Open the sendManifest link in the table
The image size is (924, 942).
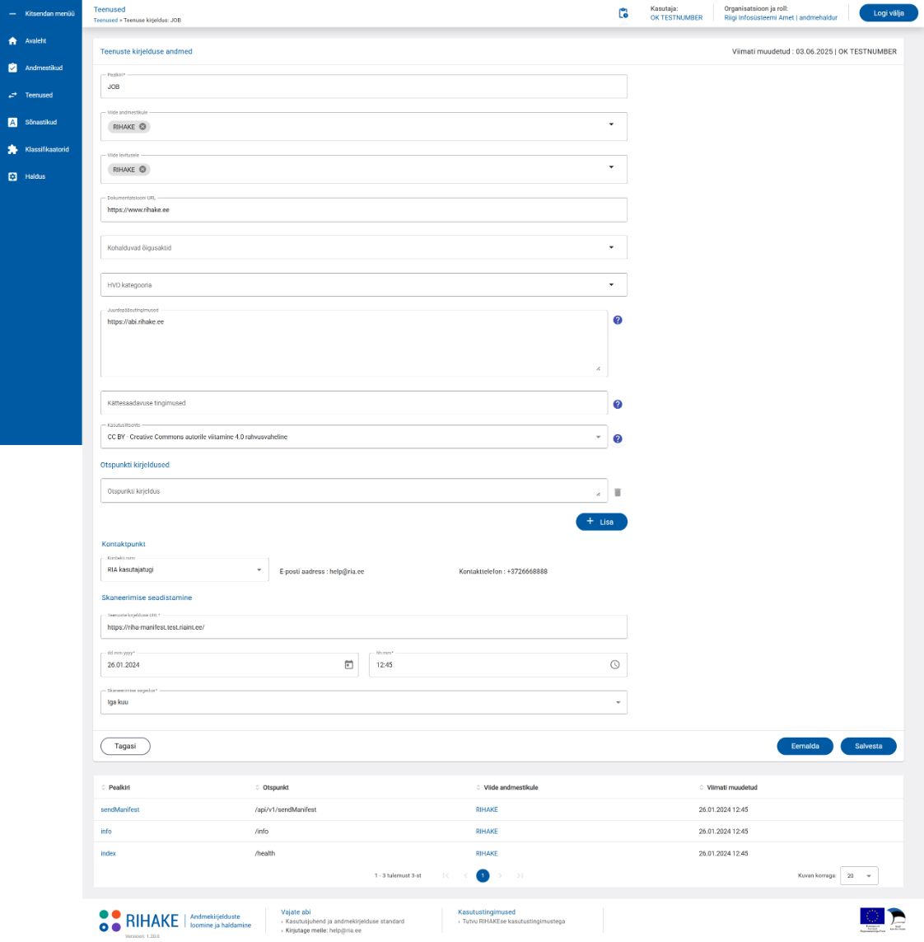pos(120,810)
